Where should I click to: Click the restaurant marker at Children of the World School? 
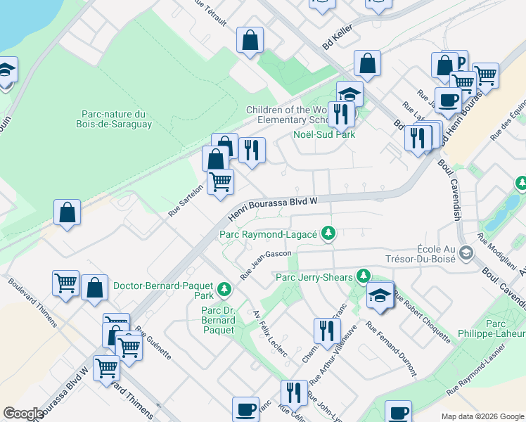click(342, 117)
